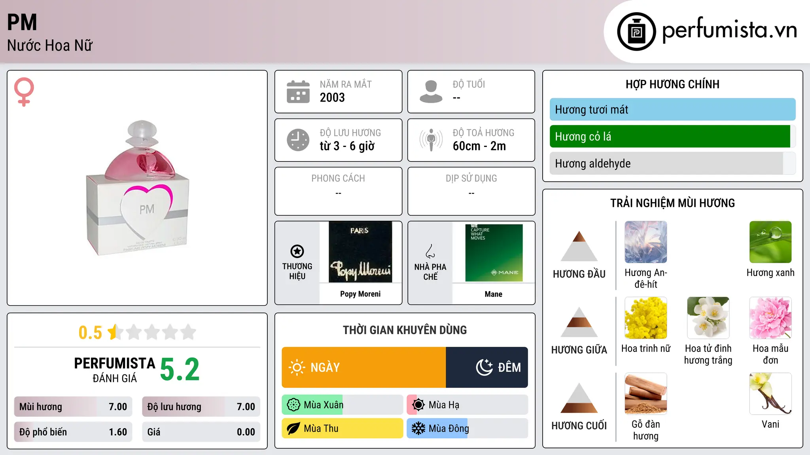The image size is (810, 455).
Task: Click the Hương cỏ lá accord bar
Action: [672, 136]
